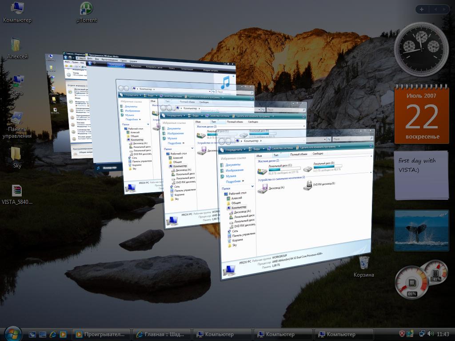Click Свойства системы in front window toolbar
455x341 pixels.
click(280, 148)
